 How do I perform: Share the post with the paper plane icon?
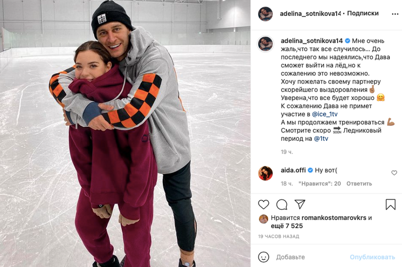300,204
